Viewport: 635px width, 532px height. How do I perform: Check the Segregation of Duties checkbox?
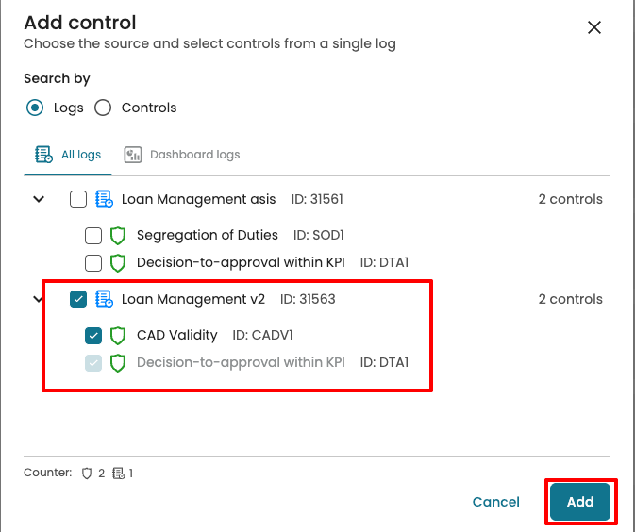[x=93, y=235]
